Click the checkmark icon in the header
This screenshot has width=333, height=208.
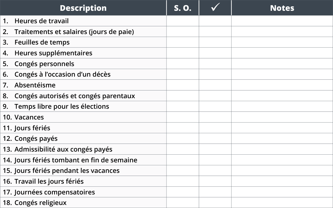tap(215, 8)
